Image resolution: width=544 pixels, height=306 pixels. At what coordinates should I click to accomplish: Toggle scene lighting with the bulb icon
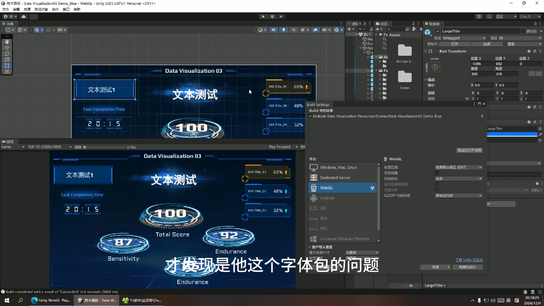pyautogui.click(x=284, y=30)
